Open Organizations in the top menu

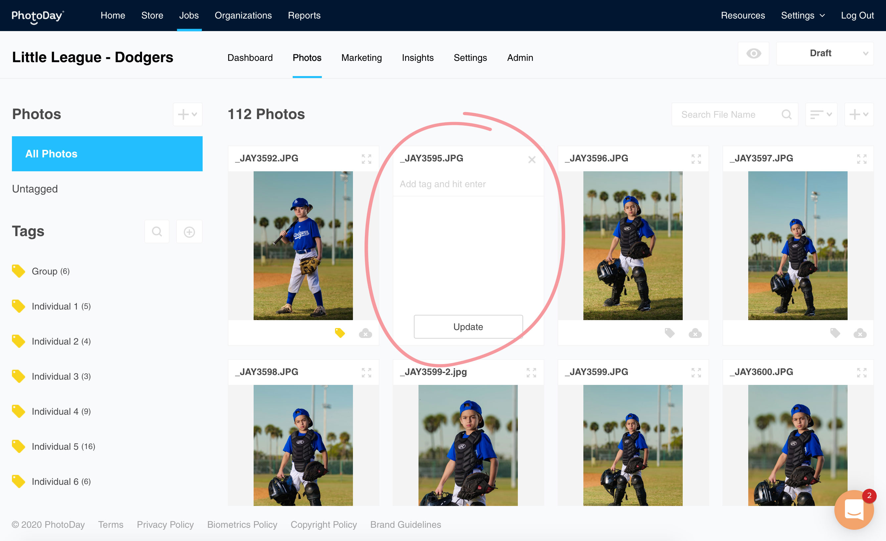click(243, 16)
